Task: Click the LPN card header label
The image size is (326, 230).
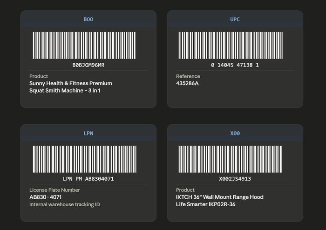Action: pyautogui.click(x=88, y=133)
